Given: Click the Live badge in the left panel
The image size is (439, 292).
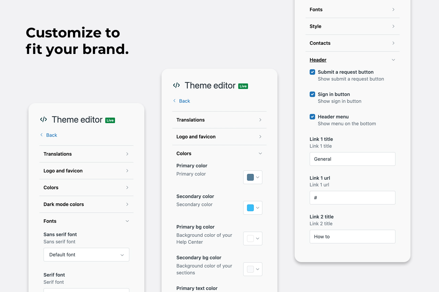Looking at the screenshot, I should [110, 120].
